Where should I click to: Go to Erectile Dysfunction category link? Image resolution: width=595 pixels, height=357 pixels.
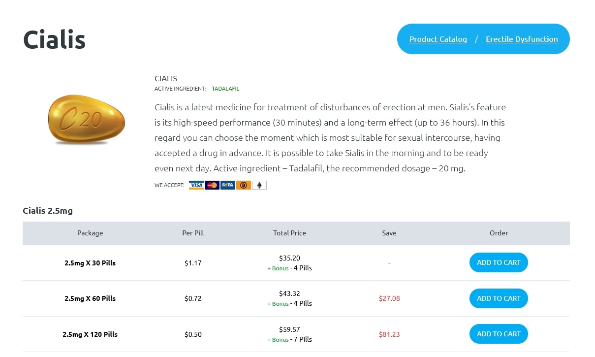pyautogui.click(x=522, y=39)
